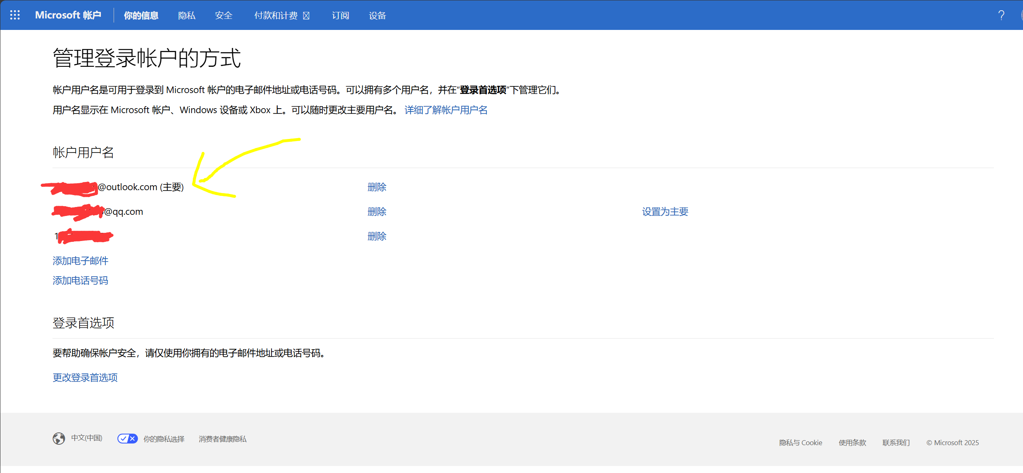Click 添加电子邮件 link
The image size is (1023, 473).
[x=80, y=261]
